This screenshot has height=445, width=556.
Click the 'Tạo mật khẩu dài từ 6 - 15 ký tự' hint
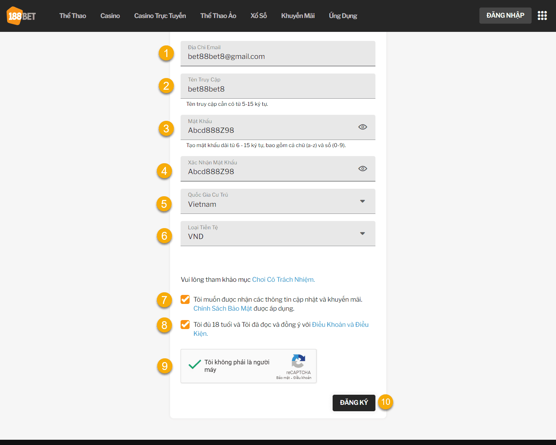pos(266,145)
